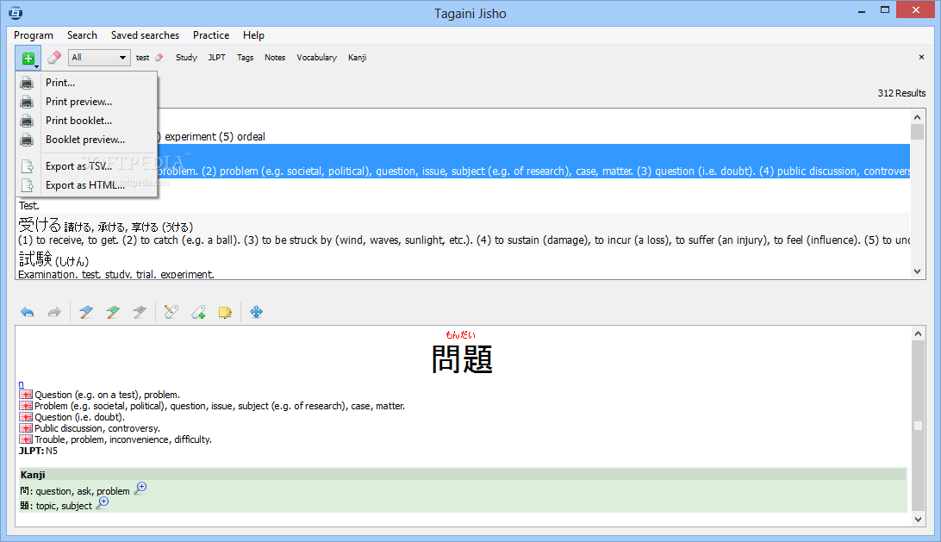Click the large 問題 heading
The image size is (941, 542).
click(462, 359)
